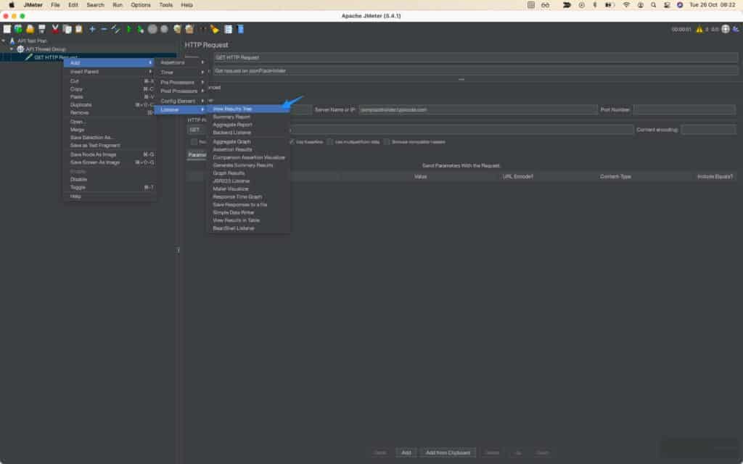Image resolution: width=743 pixels, height=464 pixels.
Task: Expand the Config Element submenu
Action: pos(181,101)
